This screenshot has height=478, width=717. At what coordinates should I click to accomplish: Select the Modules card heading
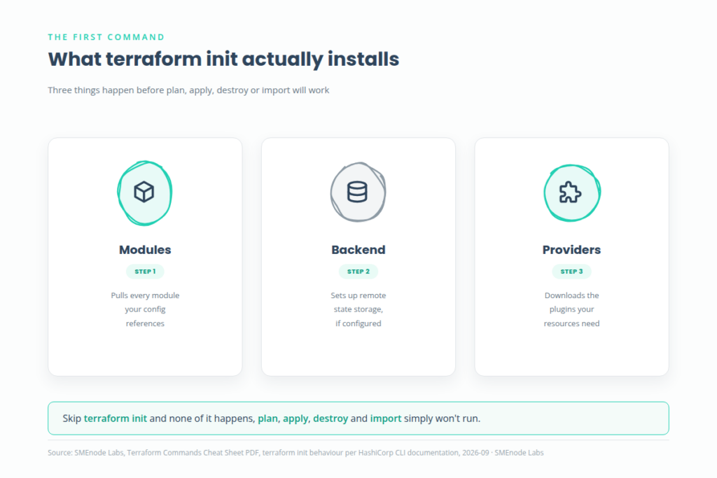(x=145, y=250)
